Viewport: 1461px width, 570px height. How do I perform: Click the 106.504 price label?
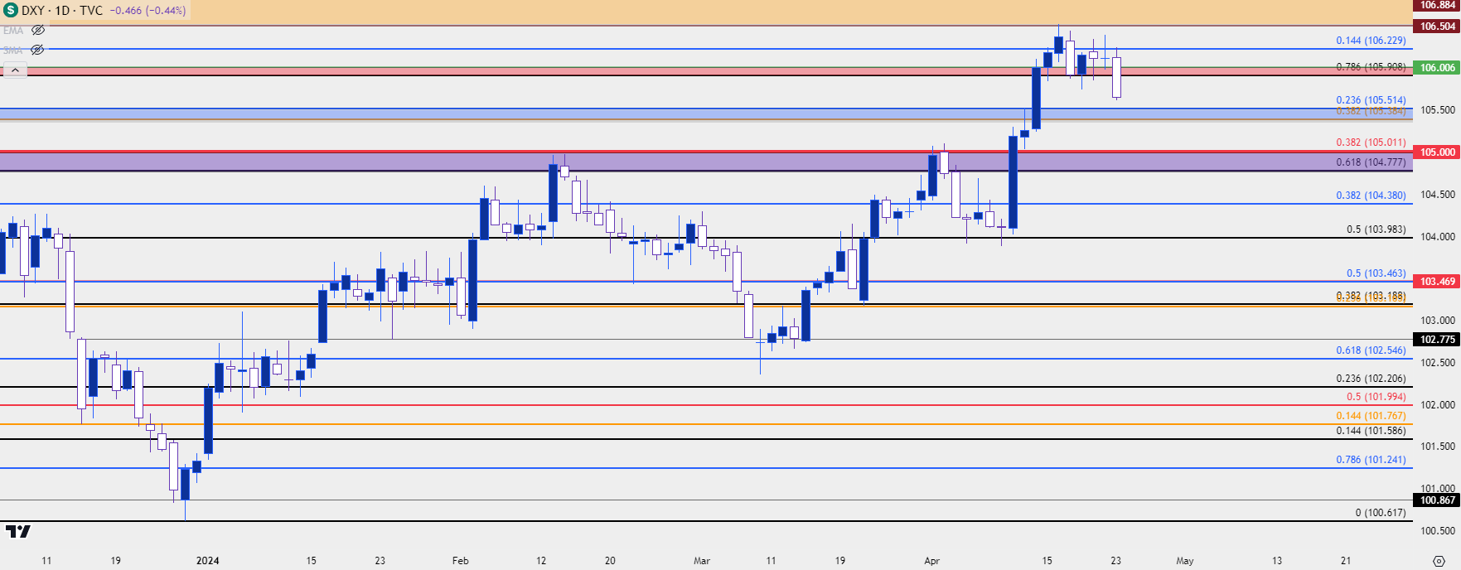click(1437, 27)
